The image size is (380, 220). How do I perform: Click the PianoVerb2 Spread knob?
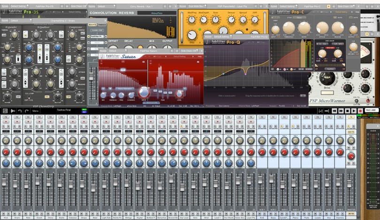(243, 20)
